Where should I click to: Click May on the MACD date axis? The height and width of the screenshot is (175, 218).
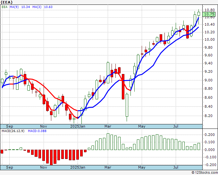[142, 167]
